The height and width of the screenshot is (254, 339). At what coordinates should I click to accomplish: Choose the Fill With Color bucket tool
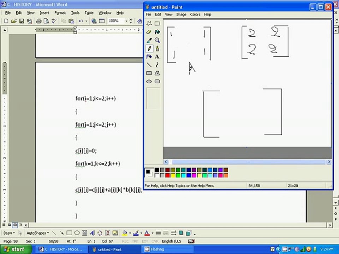[x=157, y=32]
